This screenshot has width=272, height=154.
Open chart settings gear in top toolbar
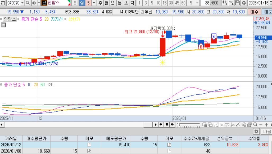(244, 3)
